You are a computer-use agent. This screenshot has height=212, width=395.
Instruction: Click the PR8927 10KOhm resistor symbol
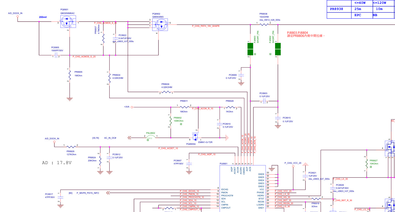pyautogui.click(x=367, y=164)
